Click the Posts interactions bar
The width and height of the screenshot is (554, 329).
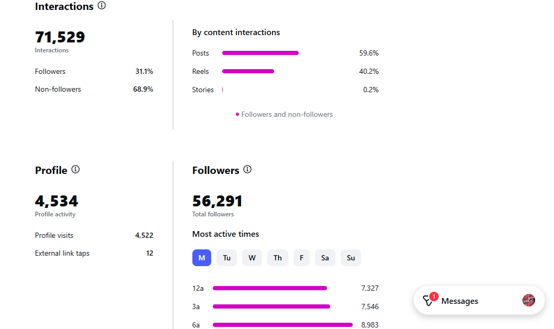coord(260,53)
